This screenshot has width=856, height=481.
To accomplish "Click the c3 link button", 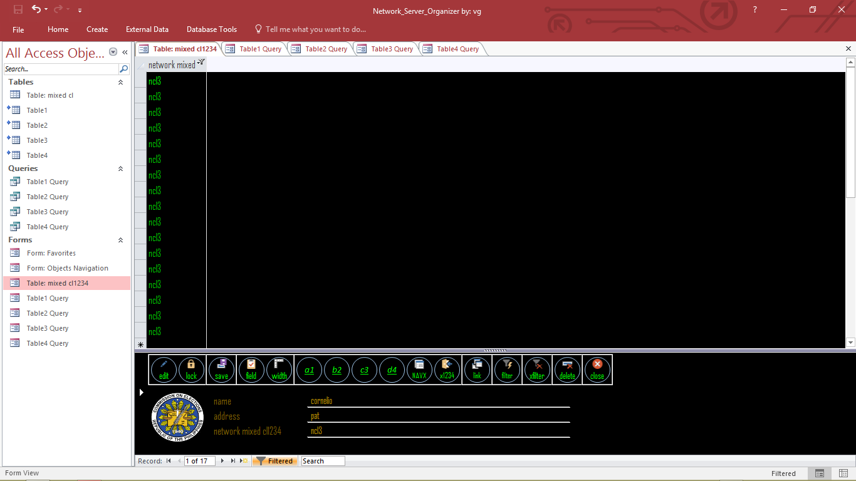I will click(364, 370).
